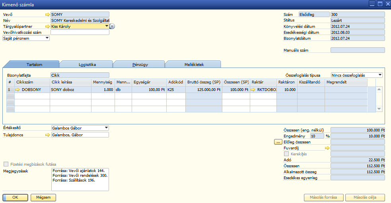Switch to the Mellékletek tab
This screenshot has width=391, height=203.
coord(194,64)
